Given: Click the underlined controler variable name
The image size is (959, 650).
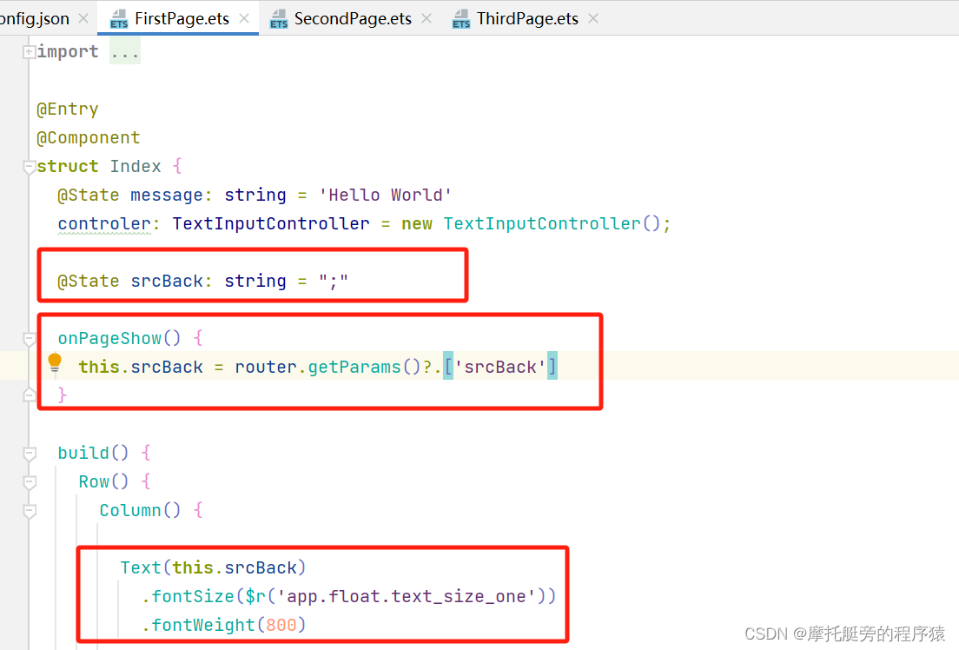Looking at the screenshot, I should point(104,224).
